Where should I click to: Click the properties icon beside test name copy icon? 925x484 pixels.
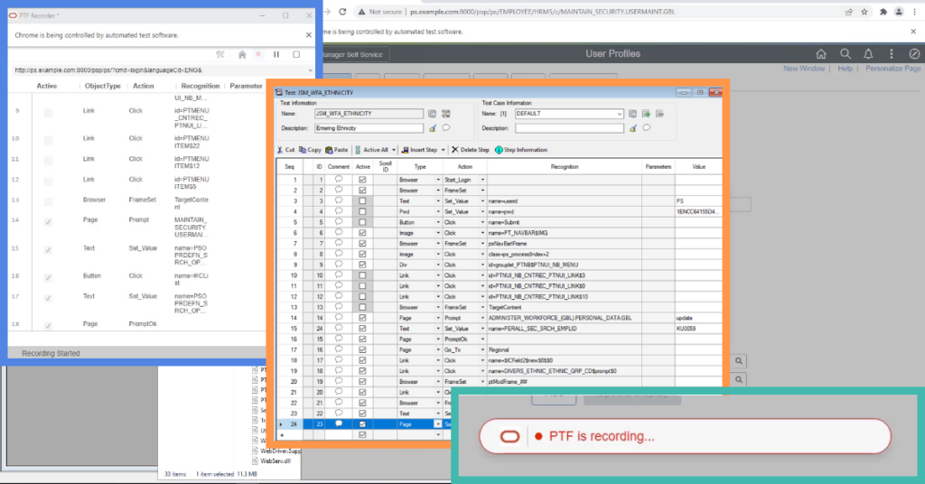point(446,113)
